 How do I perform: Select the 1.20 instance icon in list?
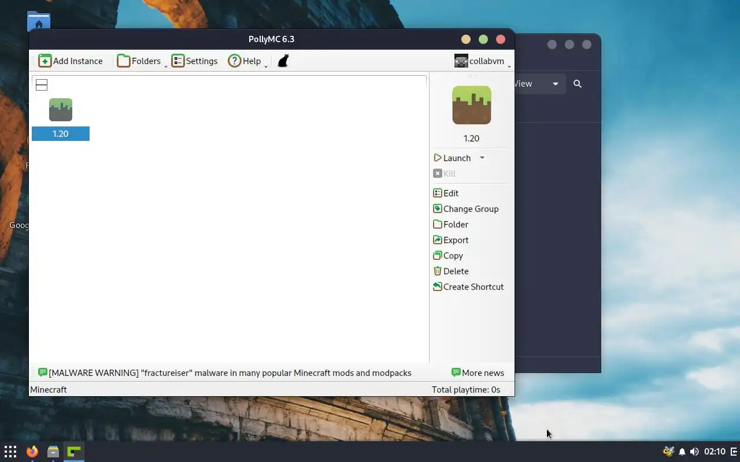click(61, 110)
